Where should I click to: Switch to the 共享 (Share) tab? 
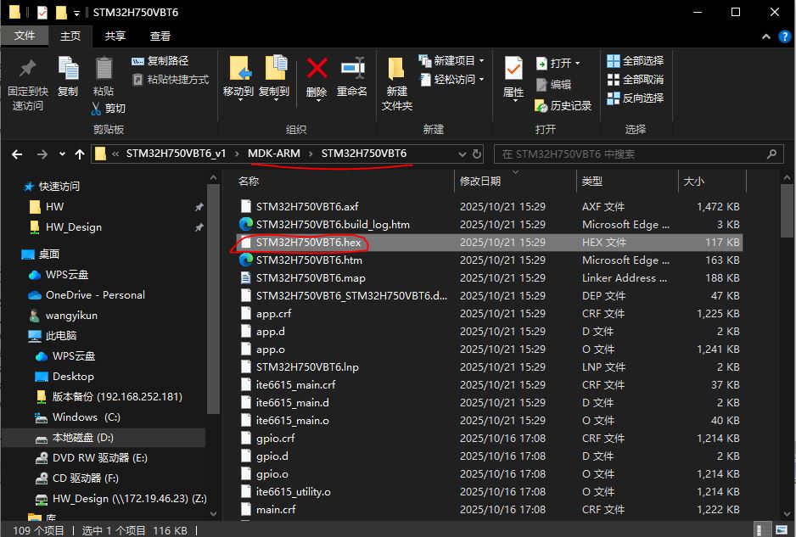[115, 36]
